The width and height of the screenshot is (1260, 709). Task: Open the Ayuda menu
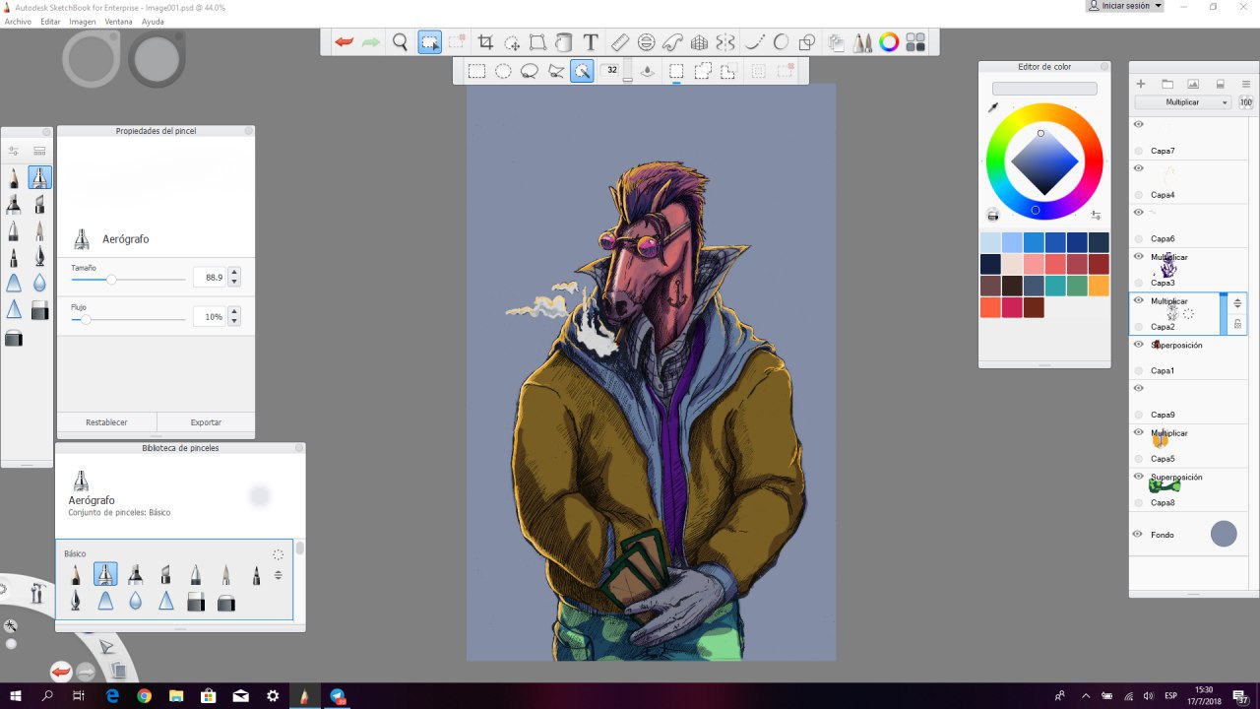point(153,21)
